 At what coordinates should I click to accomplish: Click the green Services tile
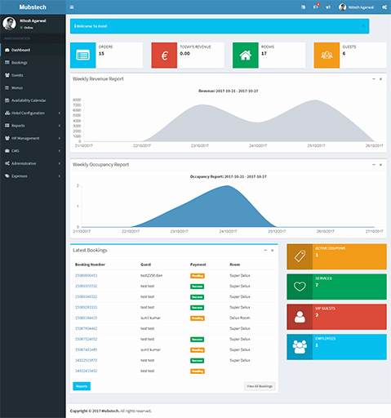coord(336,287)
